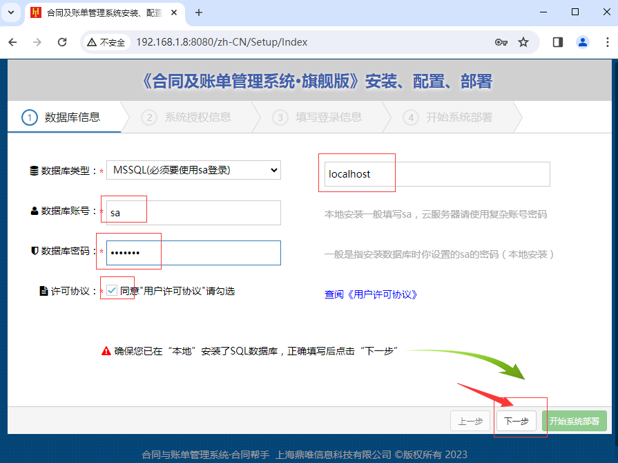Open Chrome three-dot menu
This screenshot has width=618, height=463.
tap(608, 42)
